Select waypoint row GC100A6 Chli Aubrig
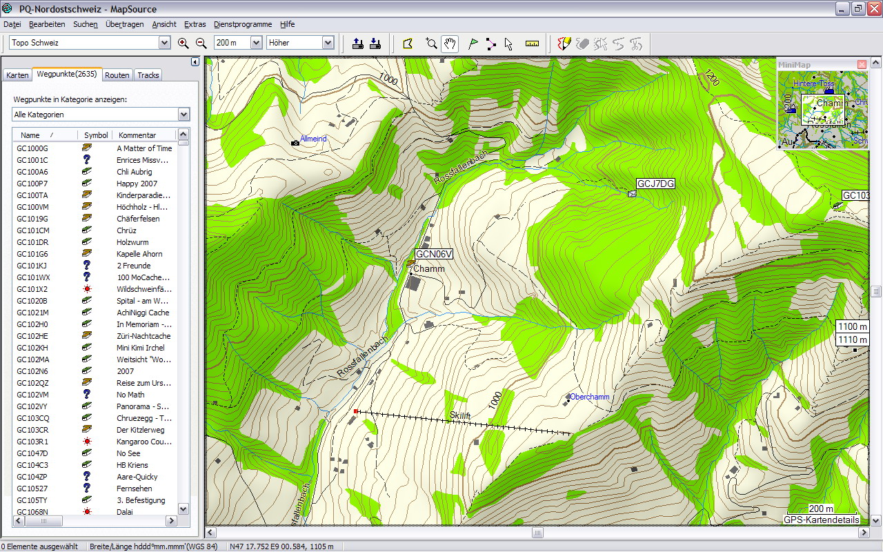The width and height of the screenshot is (883, 552). click(x=95, y=172)
